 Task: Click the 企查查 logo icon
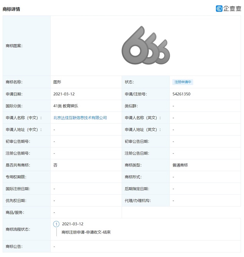pyautogui.click(x=219, y=9)
